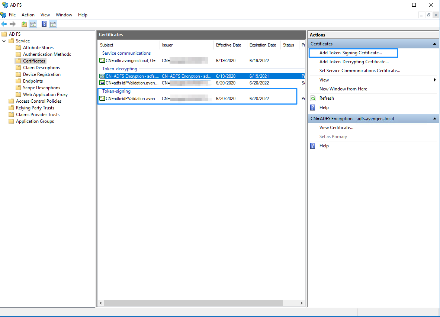The image size is (440, 317).
Task: Collapse the Certificates group in the Actions pane
Action: [434, 44]
